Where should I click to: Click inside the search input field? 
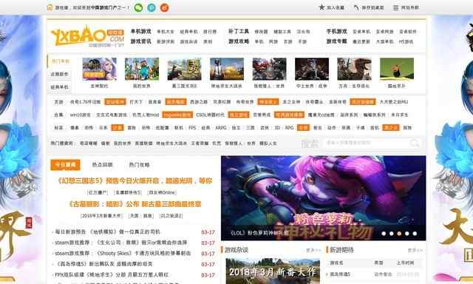(x=367, y=143)
